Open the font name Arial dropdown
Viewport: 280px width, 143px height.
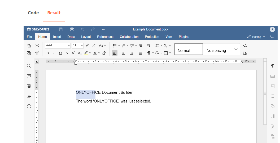point(69,46)
